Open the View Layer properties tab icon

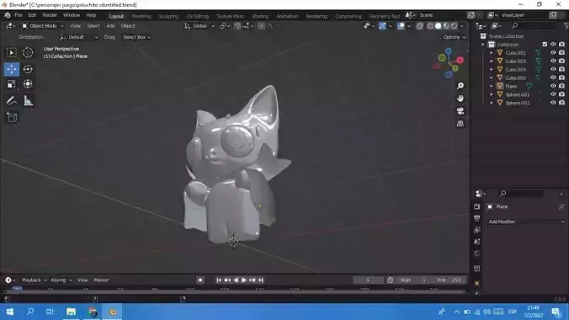coord(476,230)
